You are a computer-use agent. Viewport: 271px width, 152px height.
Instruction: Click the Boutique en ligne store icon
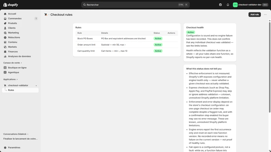[x=5, y=68]
